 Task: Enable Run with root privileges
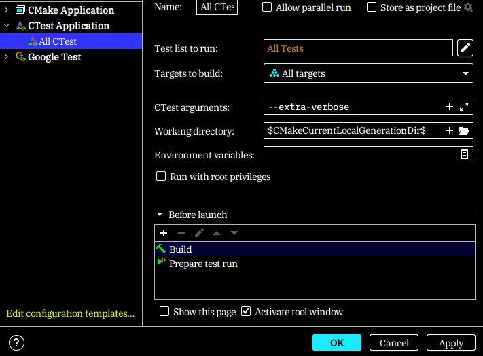[161, 177]
